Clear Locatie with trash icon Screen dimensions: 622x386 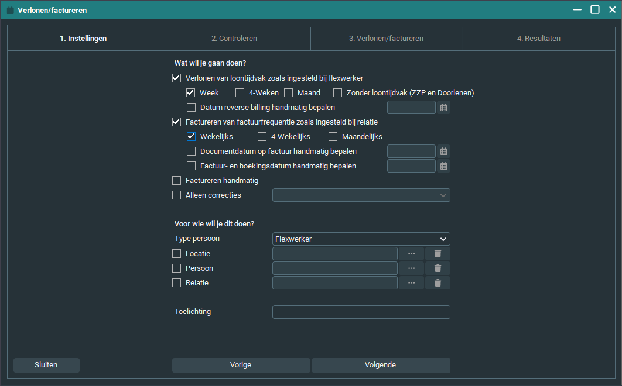click(x=438, y=254)
